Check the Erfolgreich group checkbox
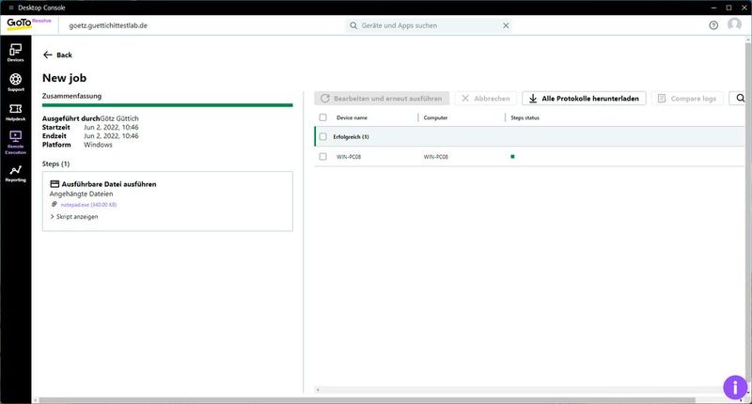 pyautogui.click(x=323, y=136)
